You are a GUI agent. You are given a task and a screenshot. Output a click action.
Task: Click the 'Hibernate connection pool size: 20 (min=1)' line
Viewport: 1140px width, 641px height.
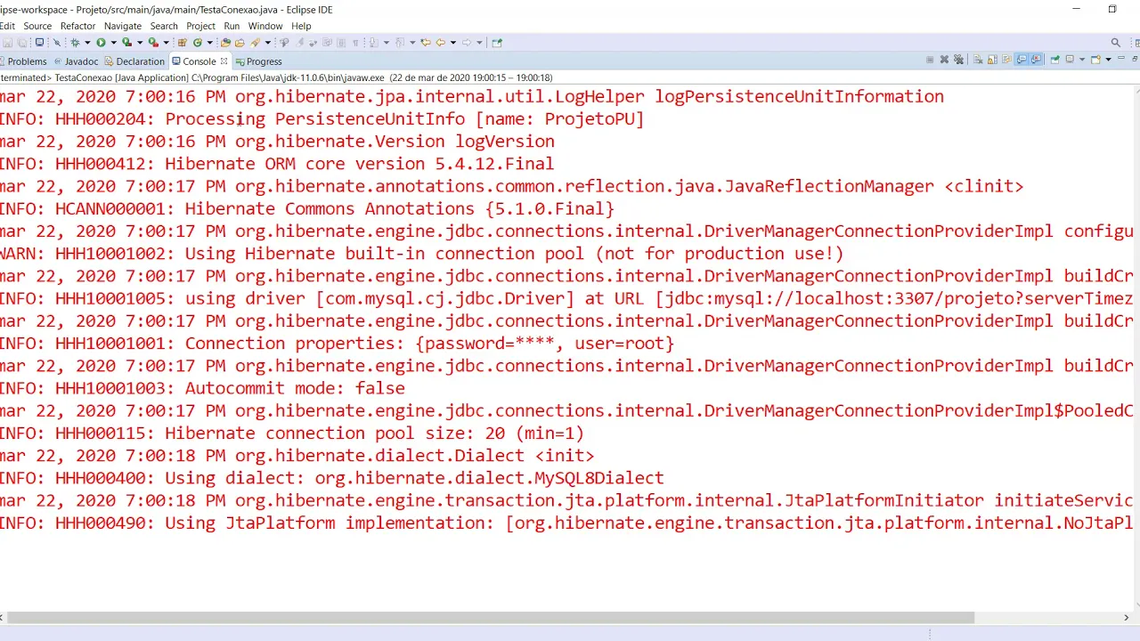coord(292,434)
